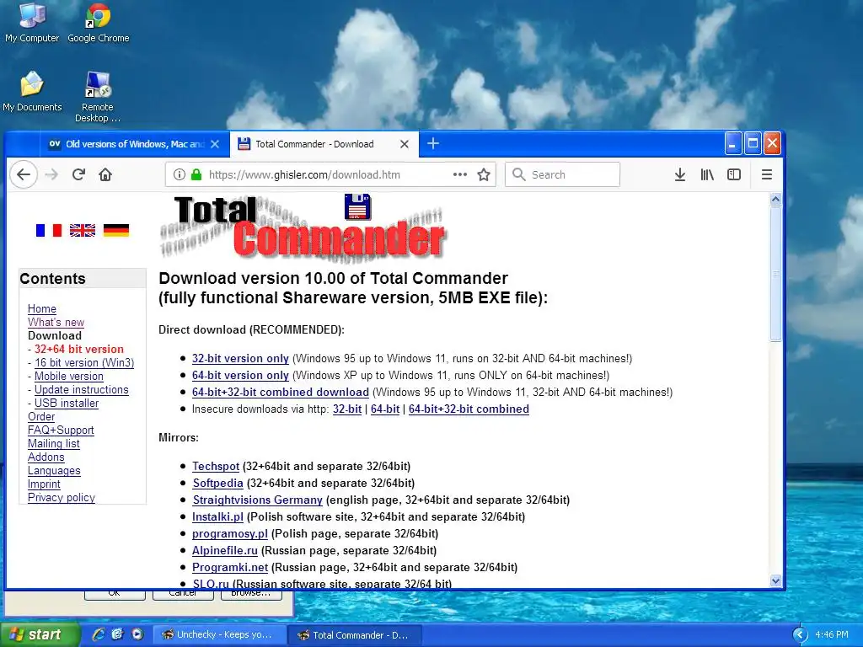The image size is (863, 647).
Task: Close the Total Commander Download tab
Action: [405, 144]
